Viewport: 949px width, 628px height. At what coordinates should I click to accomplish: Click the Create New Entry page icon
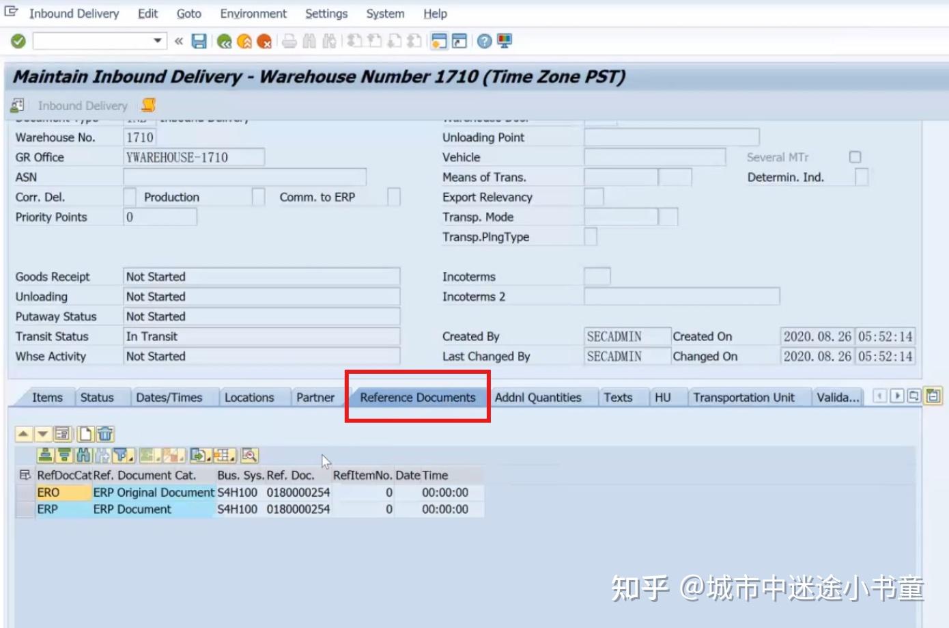click(x=85, y=434)
